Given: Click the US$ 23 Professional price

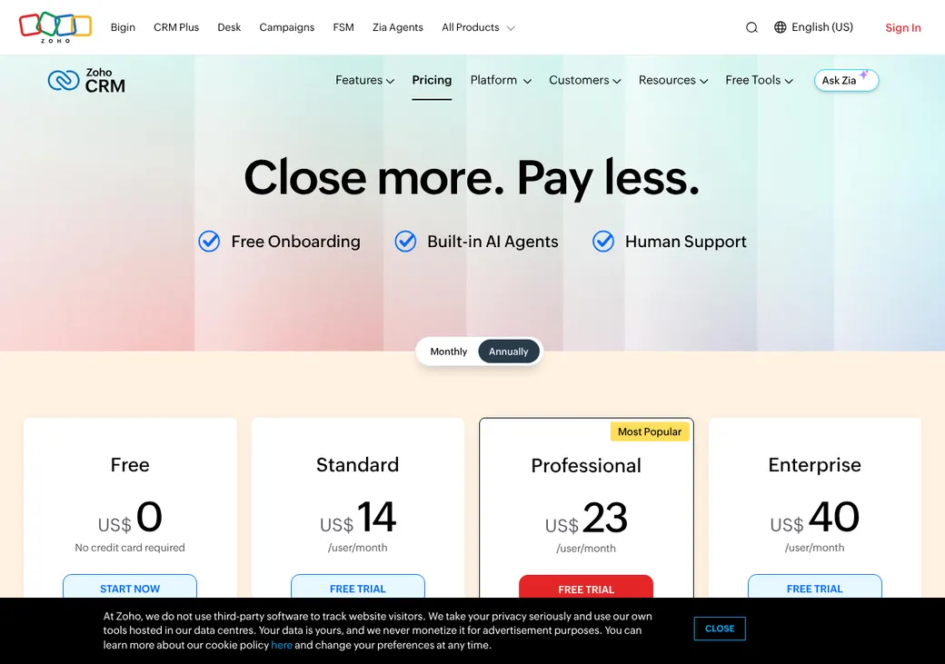Looking at the screenshot, I should [x=586, y=518].
